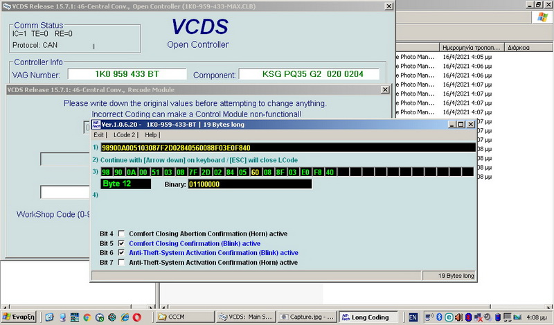The width and height of the screenshot is (554, 325).
Task: Click the battery power tray icon
Action: click(x=497, y=317)
